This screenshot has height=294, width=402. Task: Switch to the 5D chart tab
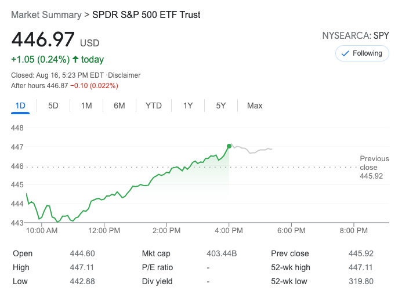[53, 106]
